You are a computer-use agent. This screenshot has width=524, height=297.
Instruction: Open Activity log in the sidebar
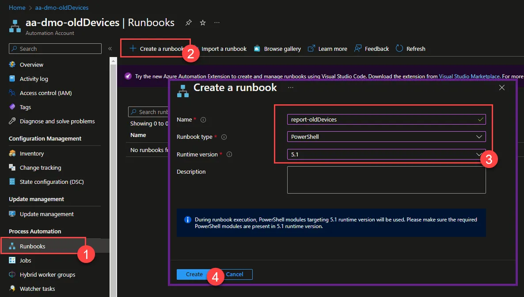(34, 79)
